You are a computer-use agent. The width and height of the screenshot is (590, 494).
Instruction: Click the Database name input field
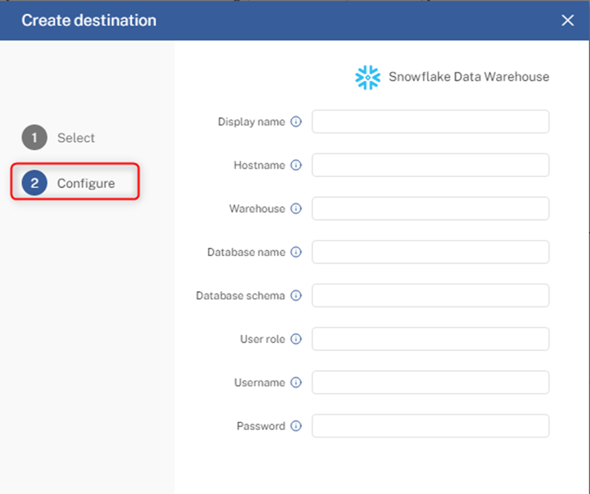(430, 252)
